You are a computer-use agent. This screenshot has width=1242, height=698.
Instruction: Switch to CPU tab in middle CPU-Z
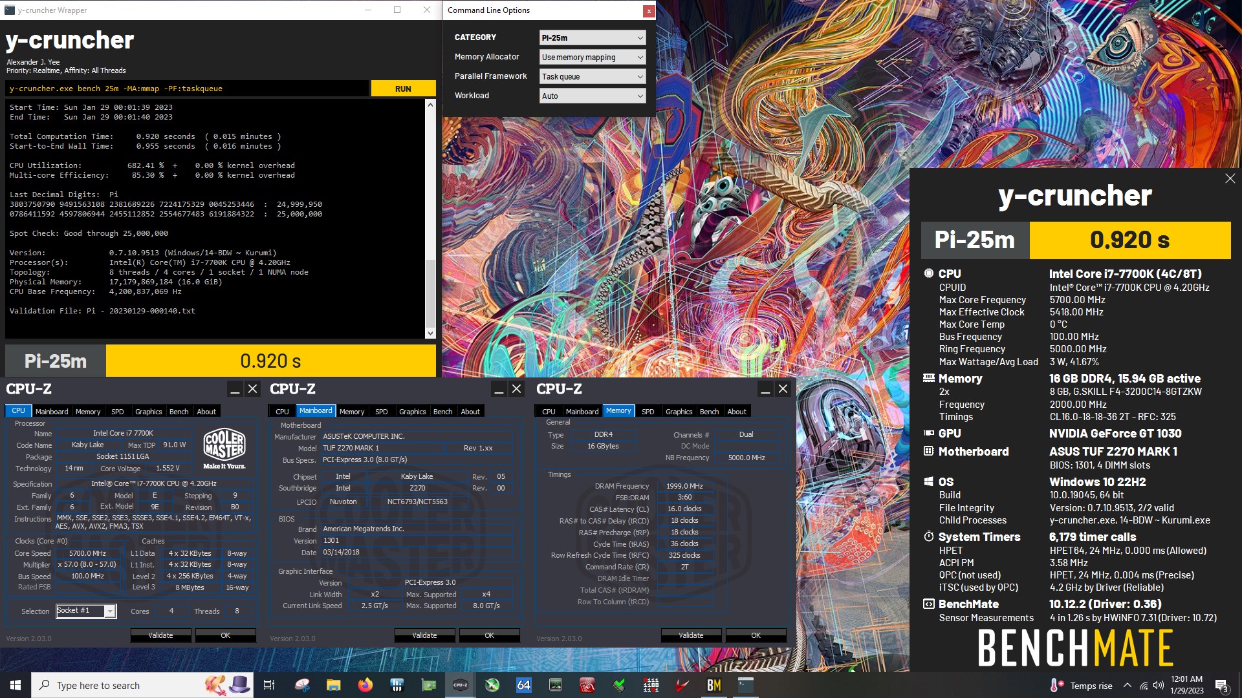click(282, 412)
